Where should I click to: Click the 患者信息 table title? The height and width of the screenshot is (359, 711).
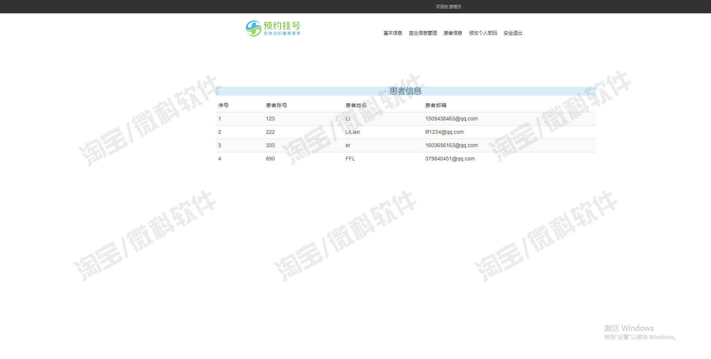click(x=405, y=91)
